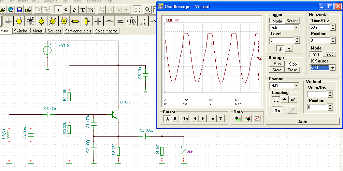Select rising edge trigger slope
The width and height of the screenshot is (343, 171).
click(281, 48)
